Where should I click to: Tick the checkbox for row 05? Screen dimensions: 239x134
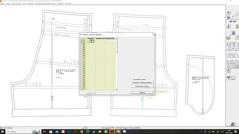81,48
